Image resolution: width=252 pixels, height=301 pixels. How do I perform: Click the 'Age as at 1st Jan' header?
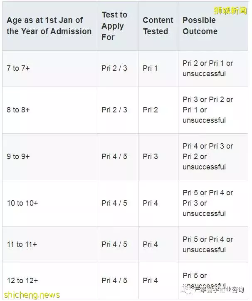click(49, 26)
